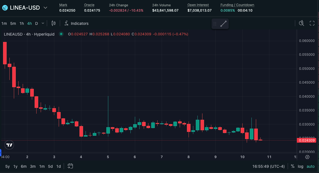The width and height of the screenshot is (319, 173).
Task: Click the current price label 0.024309
Action: tap(307, 140)
